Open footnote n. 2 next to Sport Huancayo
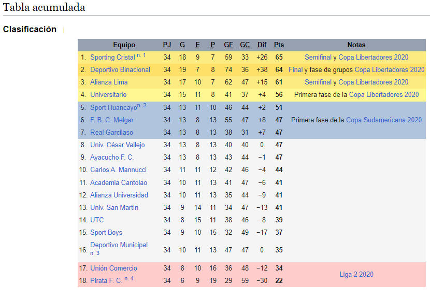The width and height of the screenshot is (430, 298). click(x=142, y=106)
